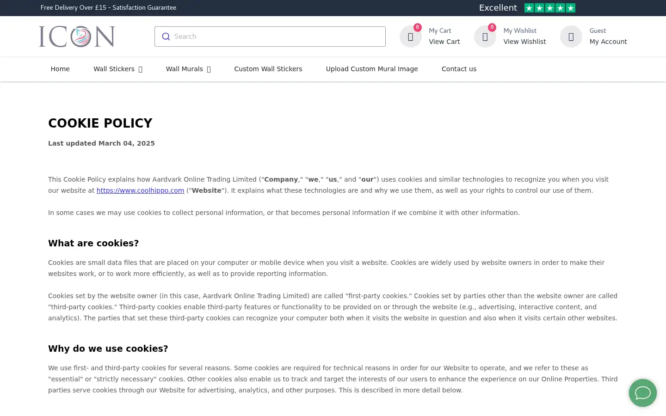Click the search magnifier icon
This screenshot has height=416, width=666.
tap(166, 37)
